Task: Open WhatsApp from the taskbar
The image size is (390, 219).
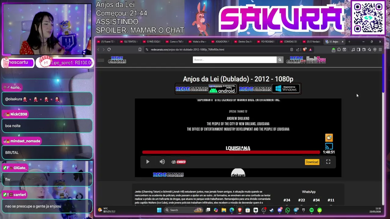Action: tap(288, 210)
